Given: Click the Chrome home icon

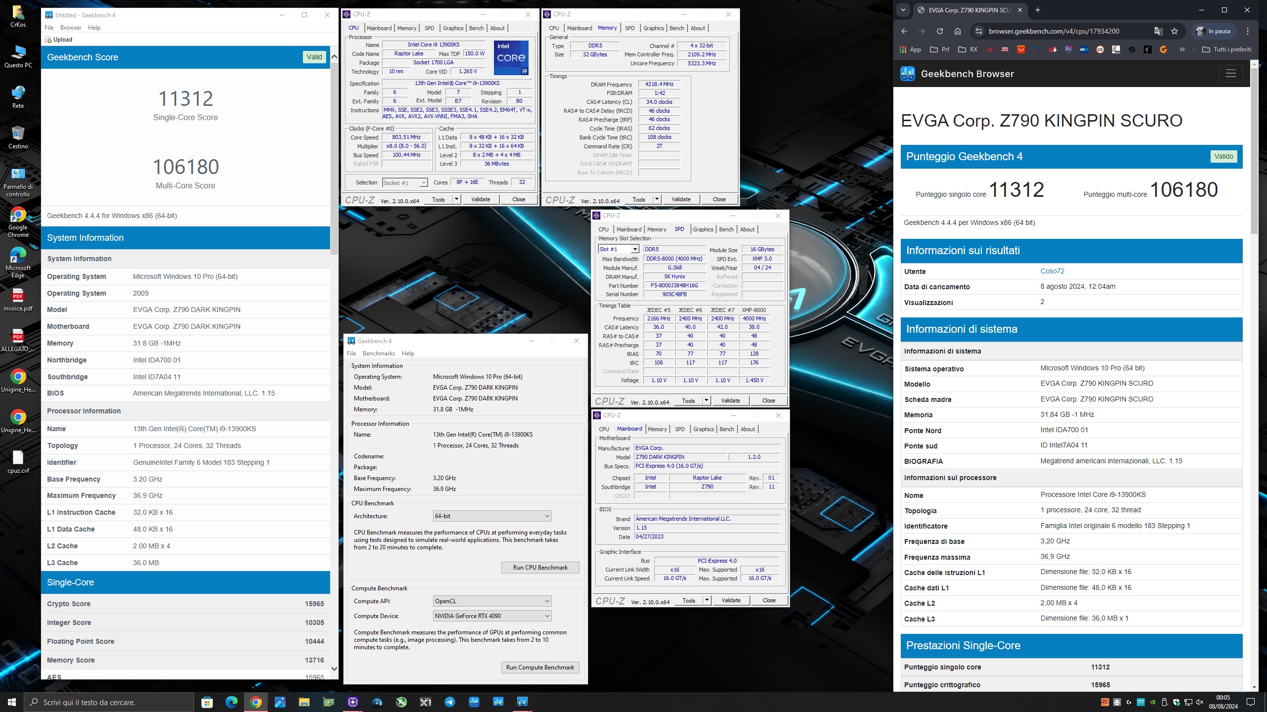Looking at the screenshot, I should [x=958, y=31].
